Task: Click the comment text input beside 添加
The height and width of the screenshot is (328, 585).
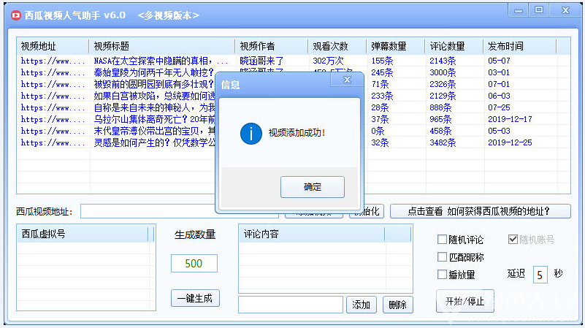Action: pos(290,305)
